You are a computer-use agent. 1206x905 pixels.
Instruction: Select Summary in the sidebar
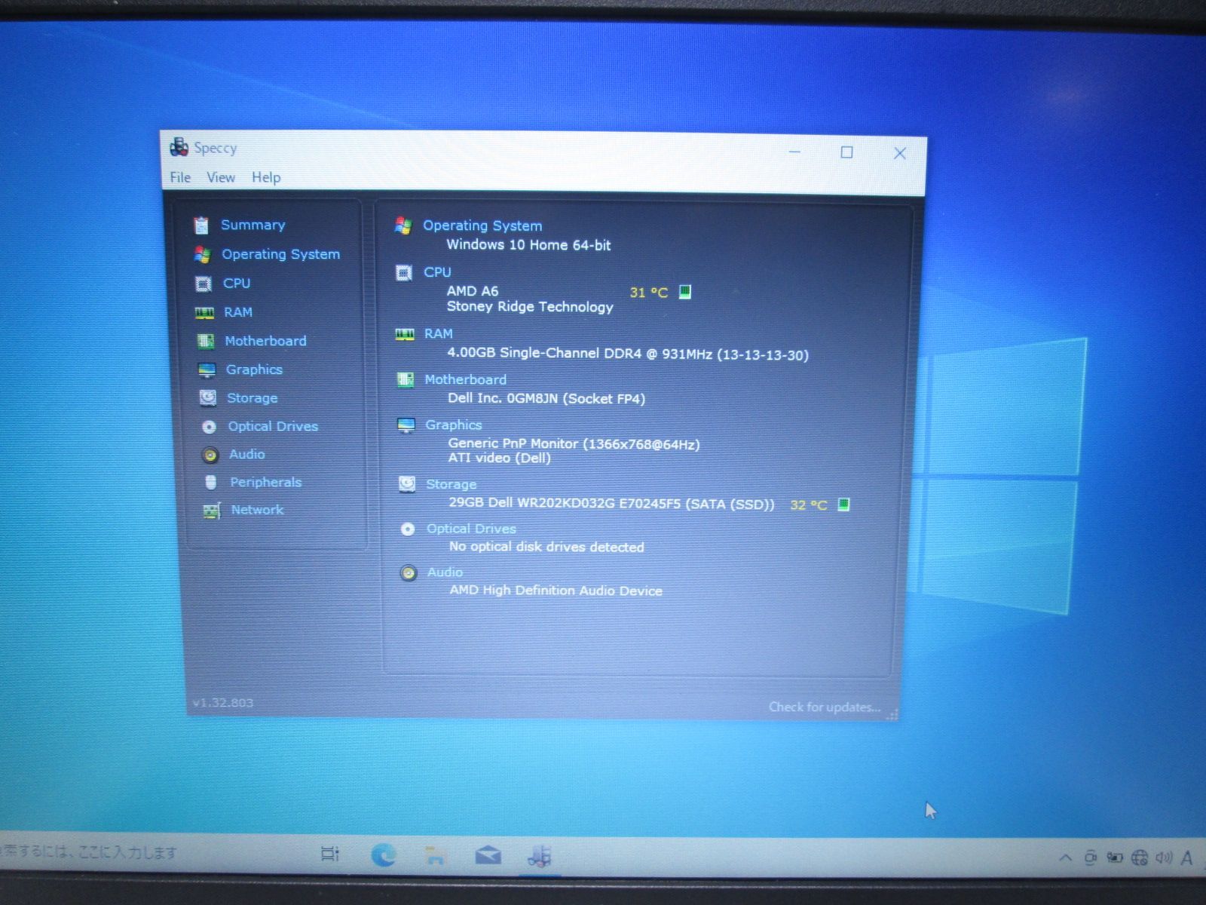(x=253, y=225)
